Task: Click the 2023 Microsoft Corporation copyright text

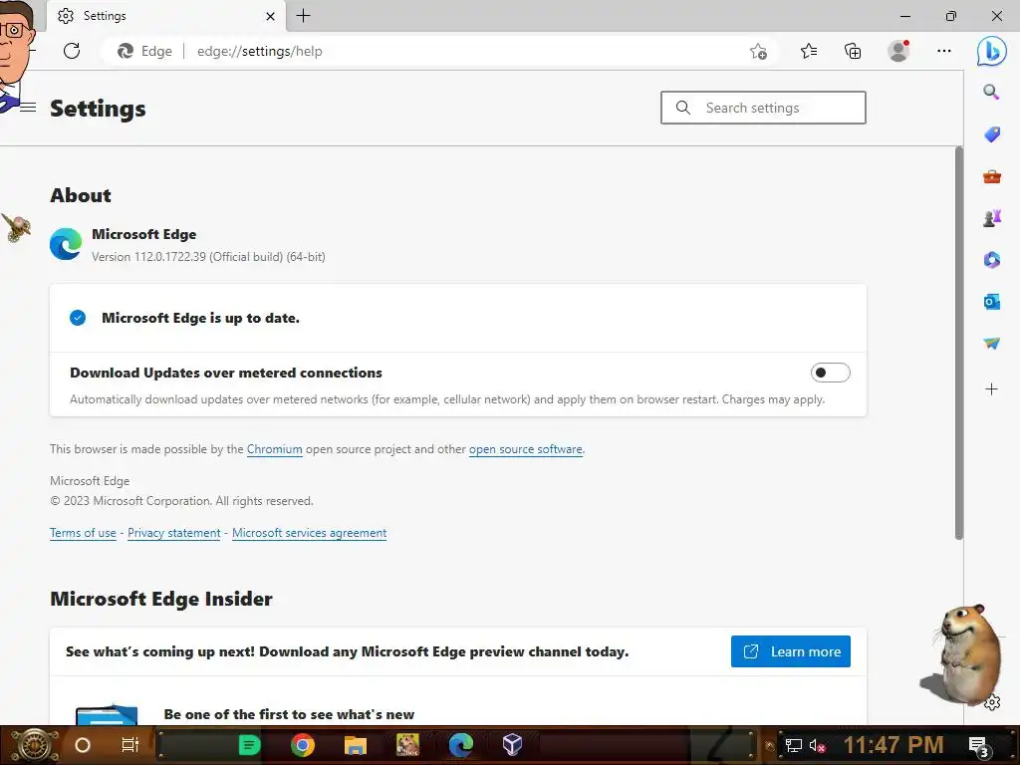Action: pos(181,501)
